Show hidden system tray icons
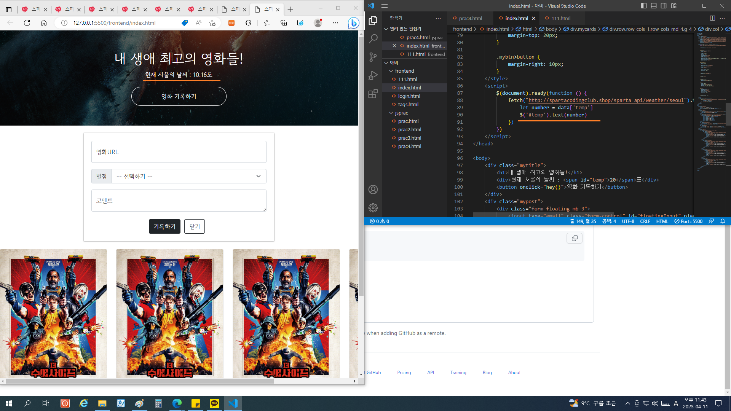Screen dimensions: 731x411 [x=628, y=403]
